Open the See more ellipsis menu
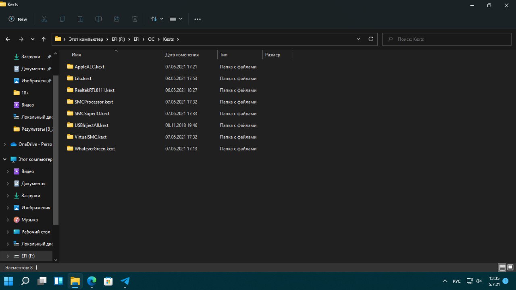The width and height of the screenshot is (516, 290). tap(198, 19)
